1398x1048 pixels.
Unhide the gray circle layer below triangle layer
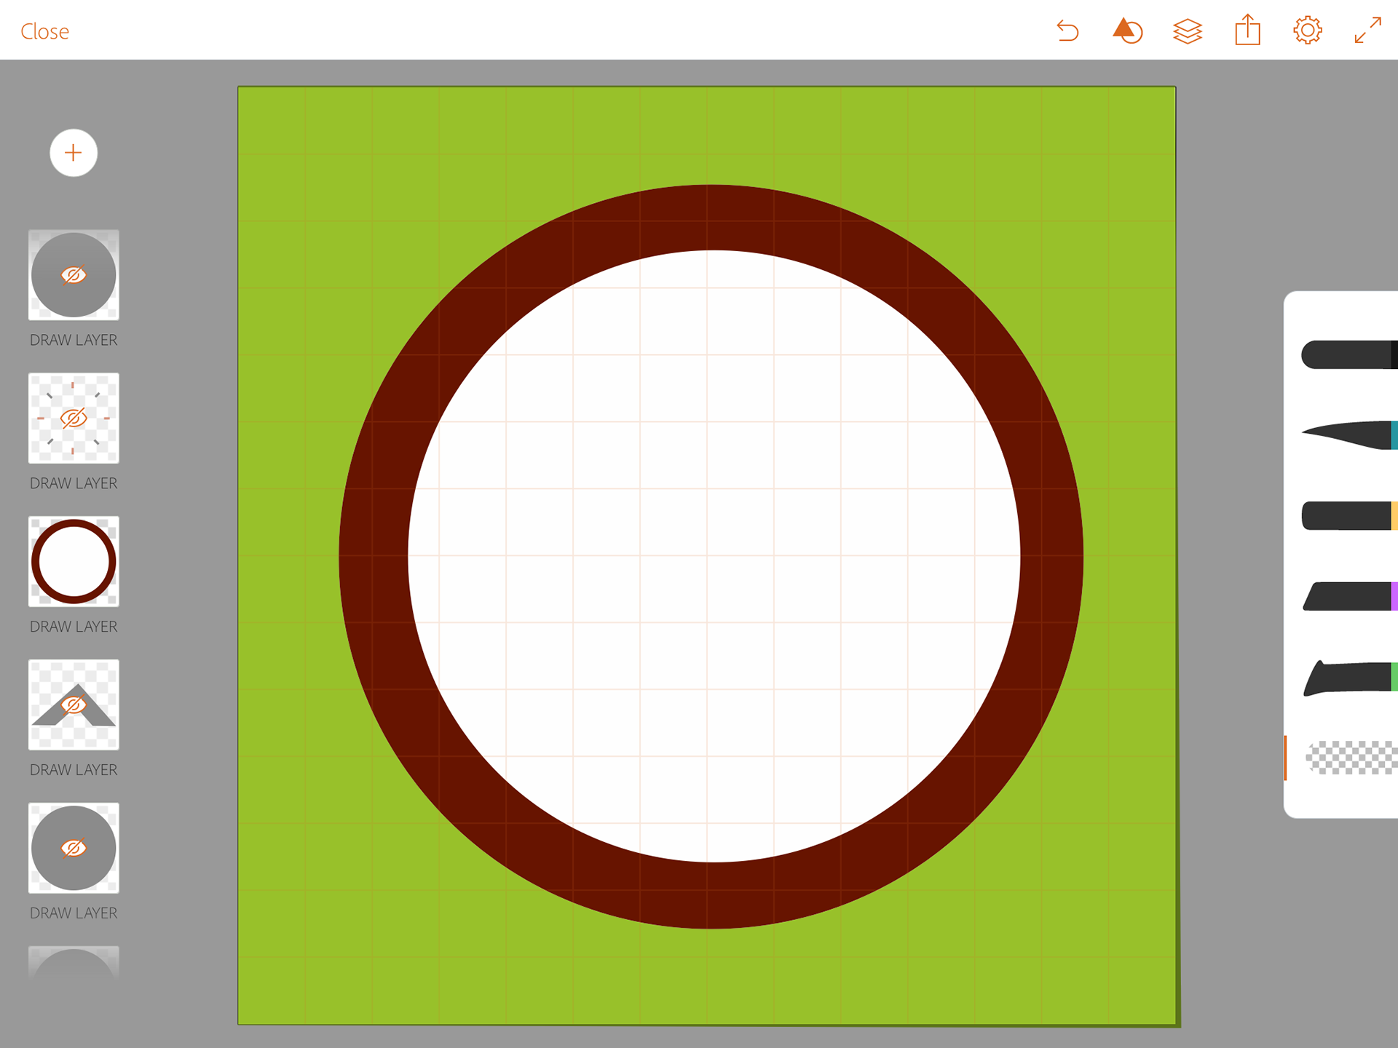click(x=74, y=848)
